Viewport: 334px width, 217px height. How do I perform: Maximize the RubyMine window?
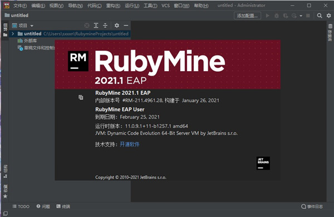[x=309, y=6]
